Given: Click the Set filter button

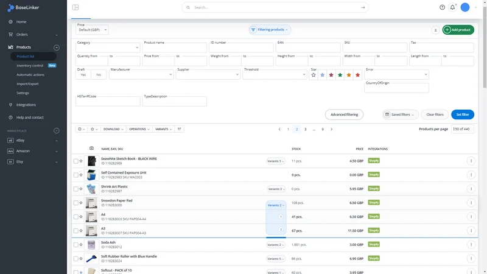Looking at the screenshot, I should [463, 114].
